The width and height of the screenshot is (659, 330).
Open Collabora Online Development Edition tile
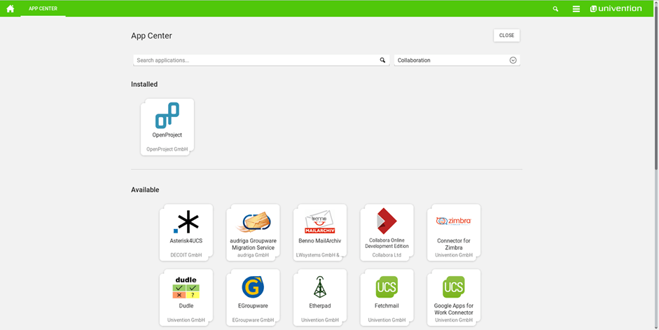pyautogui.click(x=387, y=232)
